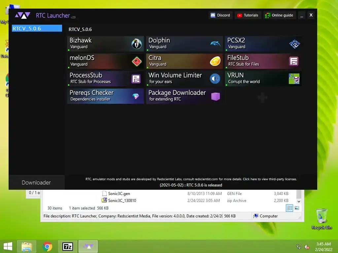This screenshot has height=253, width=338.
Task: Switch Explorer to details view icon
Action: click(x=289, y=208)
